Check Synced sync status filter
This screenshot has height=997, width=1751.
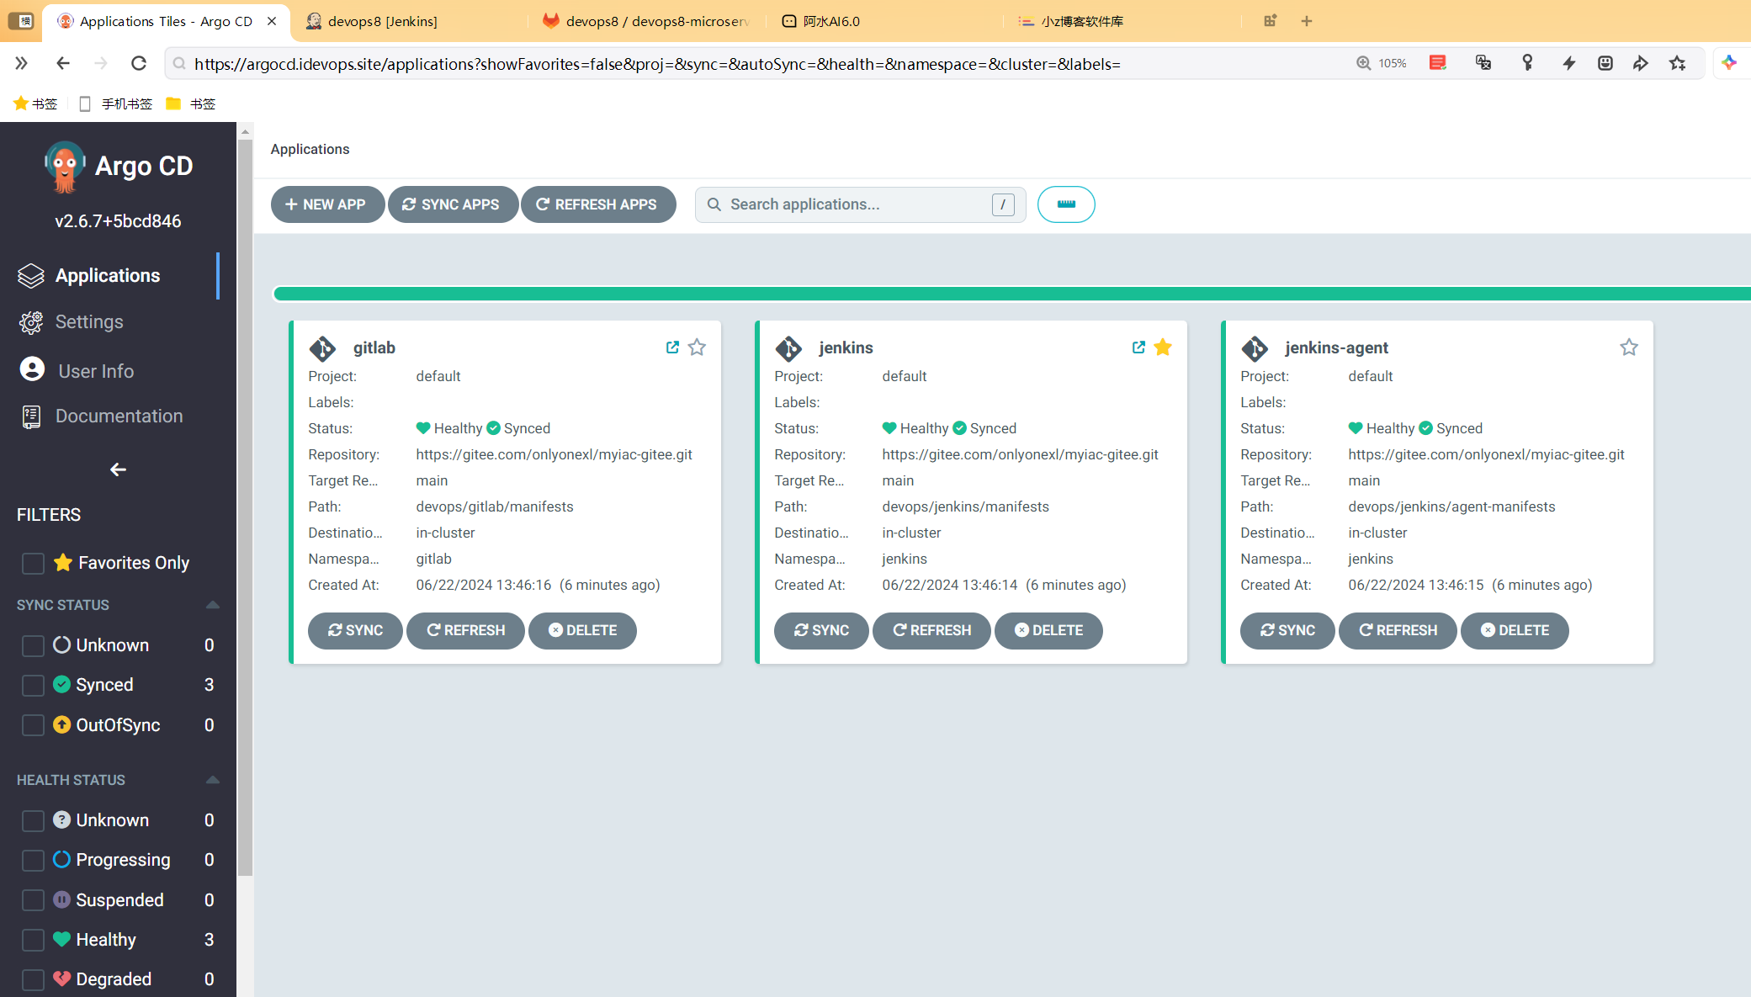point(33,685)
